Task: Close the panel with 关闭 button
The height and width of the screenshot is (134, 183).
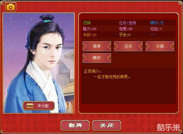Action: click(107, 126)
